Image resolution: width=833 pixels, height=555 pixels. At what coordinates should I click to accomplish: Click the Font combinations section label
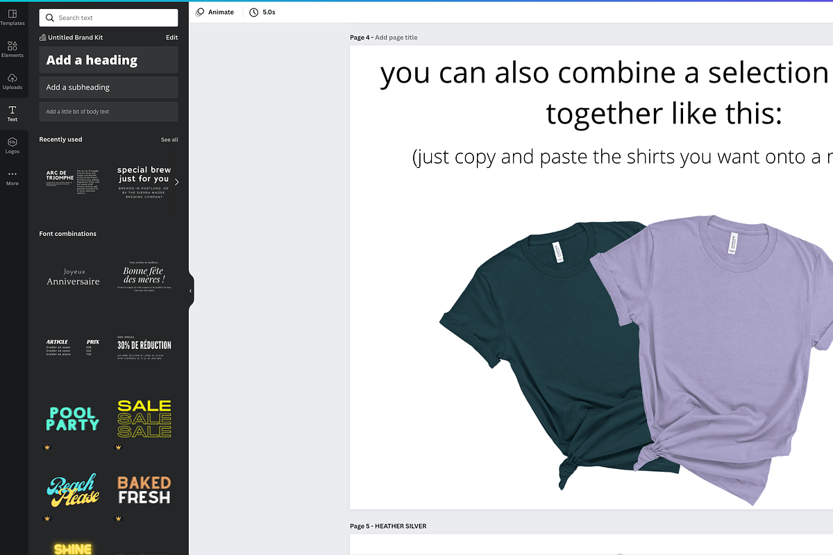point(68,234)
